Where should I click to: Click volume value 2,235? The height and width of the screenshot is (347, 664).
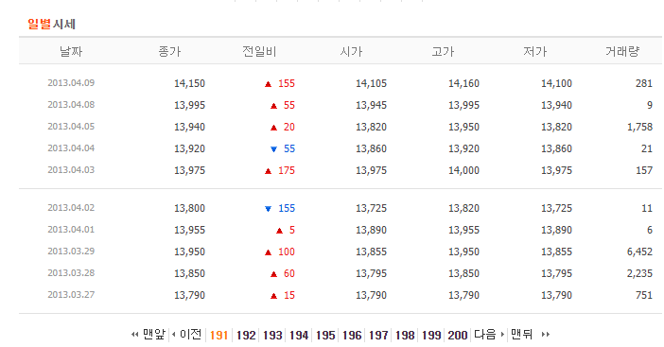[x=639, y=273]
